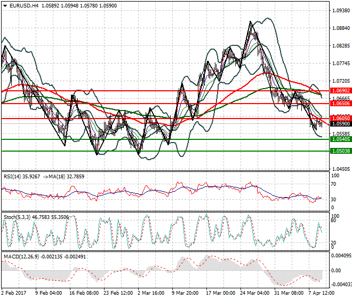Select the 1.04505 price scale value
The height and width of the screenshot is (299, 352).
(x=341, y=169)
